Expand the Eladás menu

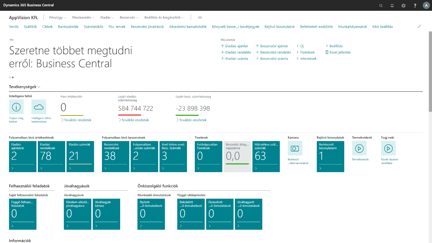107,18
